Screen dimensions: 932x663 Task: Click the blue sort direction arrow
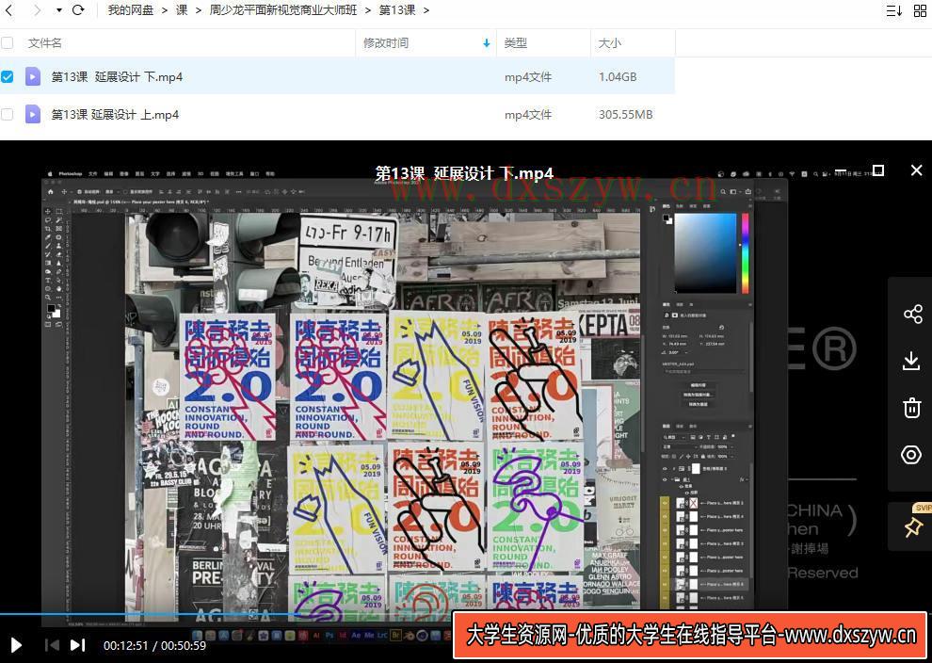point(486,42)
